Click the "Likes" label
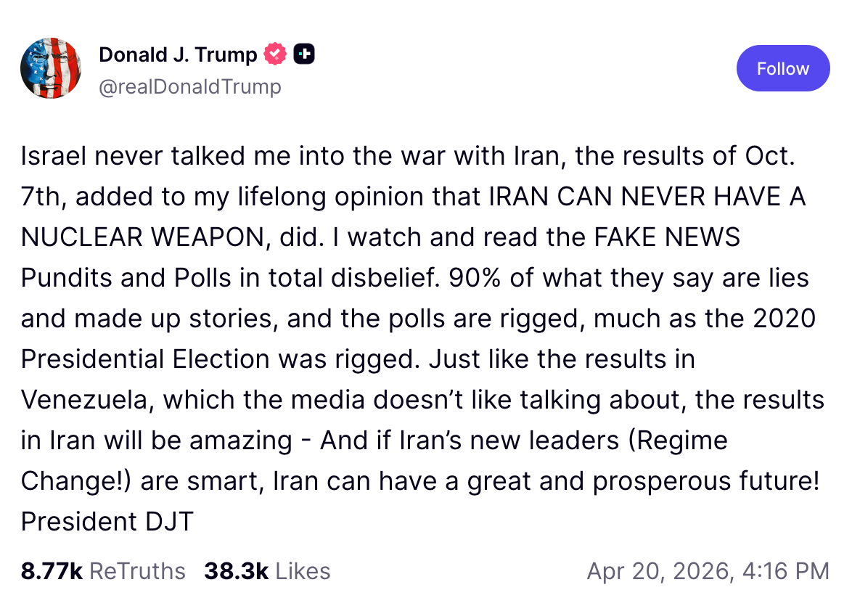This screenshot has height=598, width=852. (303, 571)
